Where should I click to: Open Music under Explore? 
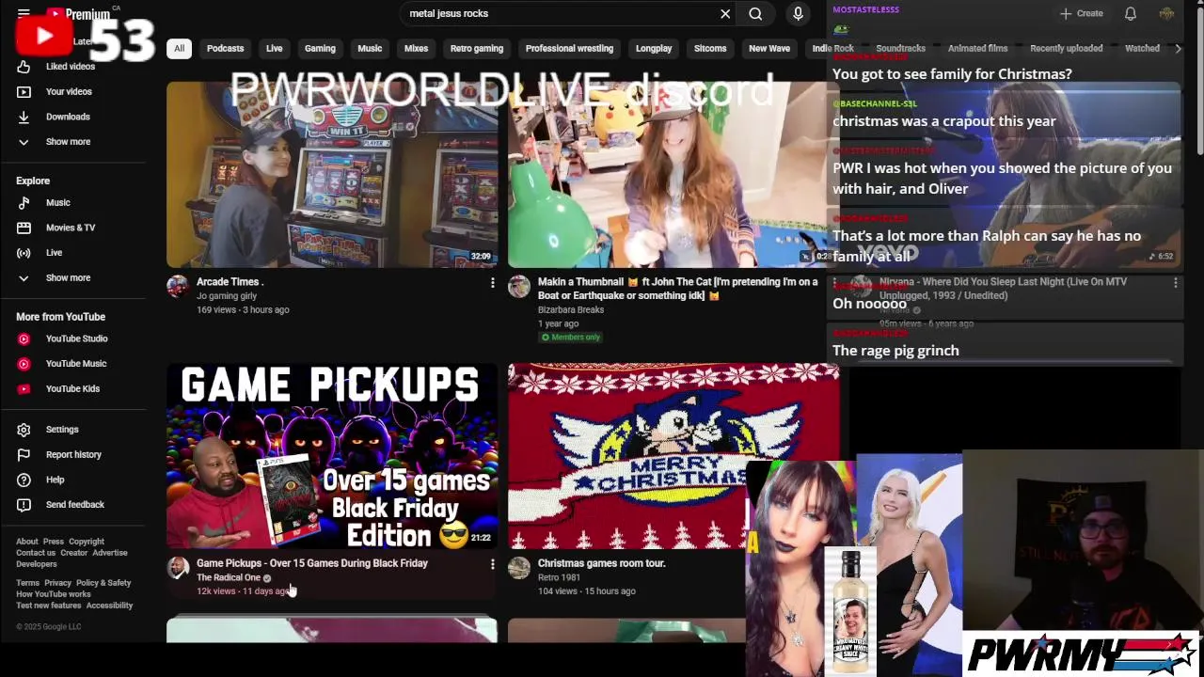click(x=58, y=203)
